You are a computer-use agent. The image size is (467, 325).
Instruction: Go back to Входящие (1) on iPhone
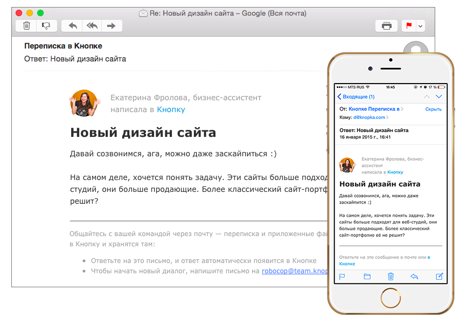pyautogui.click(x=356, y=96)
